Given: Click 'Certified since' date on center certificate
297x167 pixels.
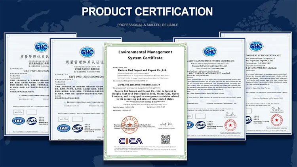Looking at the screenshot, I should click(123, 107).
